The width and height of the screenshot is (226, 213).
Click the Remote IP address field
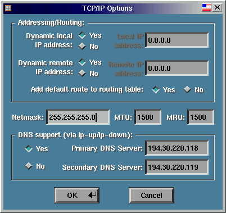(x=177, y=68)
